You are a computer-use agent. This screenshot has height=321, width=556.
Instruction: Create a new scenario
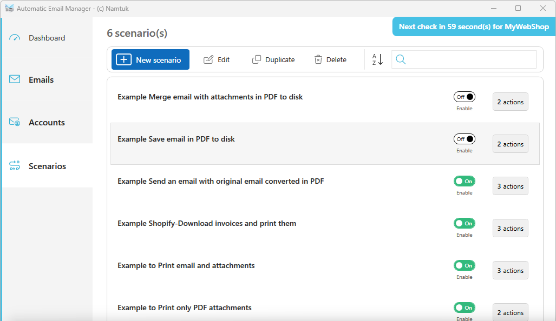[x=151, y=59]
